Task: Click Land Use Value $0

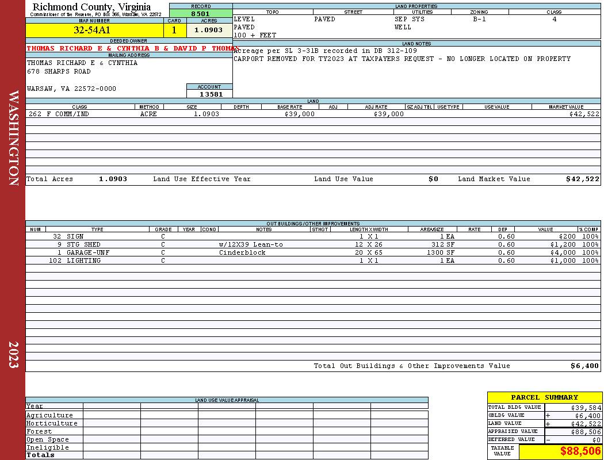Action: coord(433,179)
